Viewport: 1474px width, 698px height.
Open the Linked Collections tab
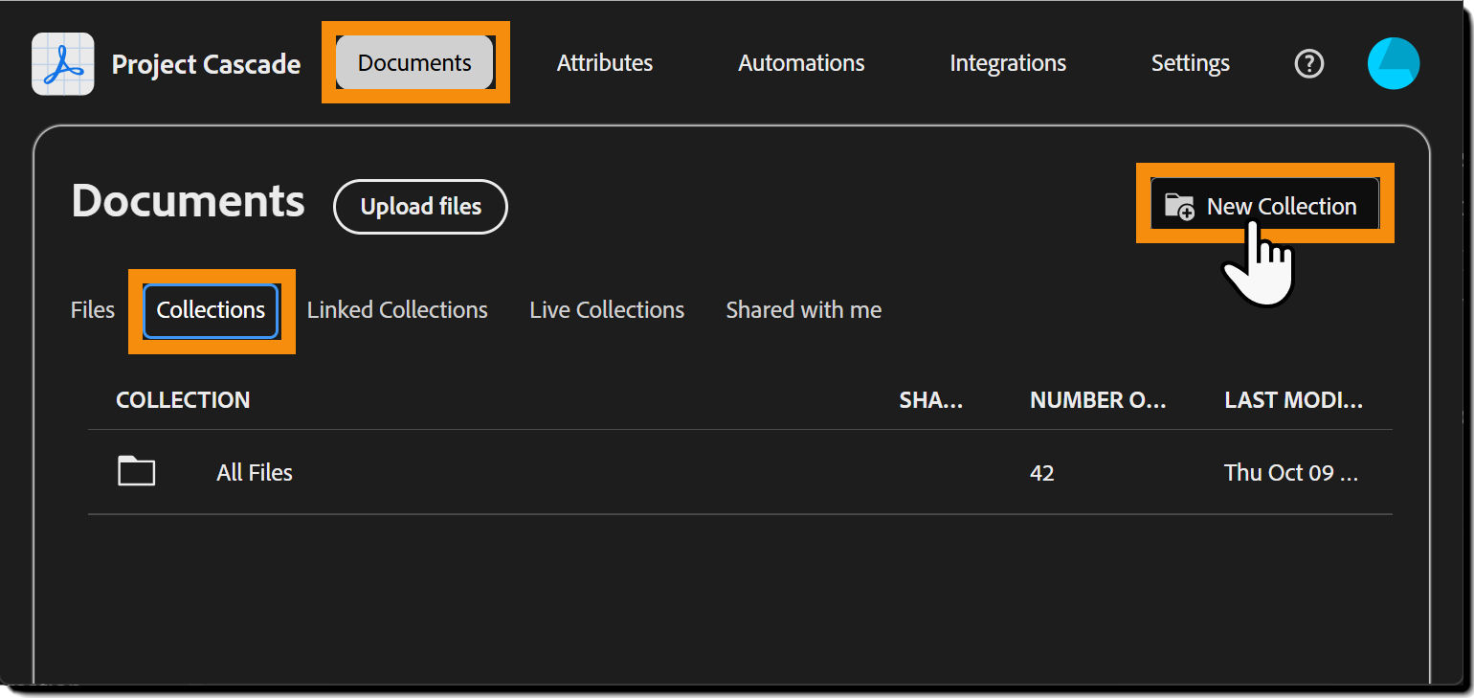[x=397, y=309]
